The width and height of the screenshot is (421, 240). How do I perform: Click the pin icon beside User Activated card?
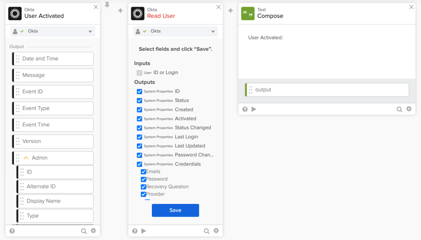(x=107, y=5)
